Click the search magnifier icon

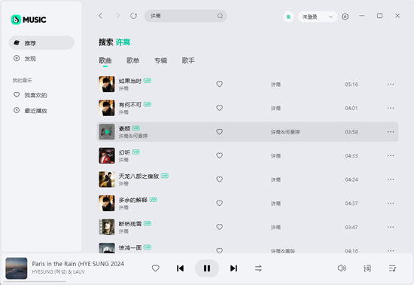[220, 16]
